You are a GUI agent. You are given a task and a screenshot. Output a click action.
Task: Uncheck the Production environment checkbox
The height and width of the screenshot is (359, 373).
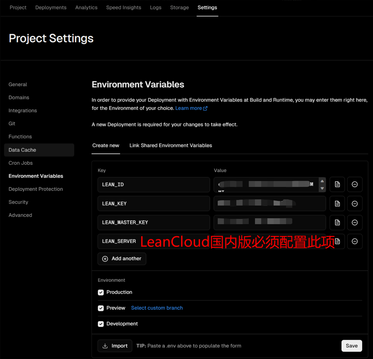(101, 292)
